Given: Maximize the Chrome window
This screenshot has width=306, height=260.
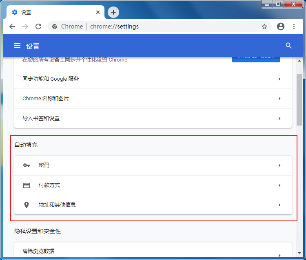Looking at the screenshot, I should (278, 4).
